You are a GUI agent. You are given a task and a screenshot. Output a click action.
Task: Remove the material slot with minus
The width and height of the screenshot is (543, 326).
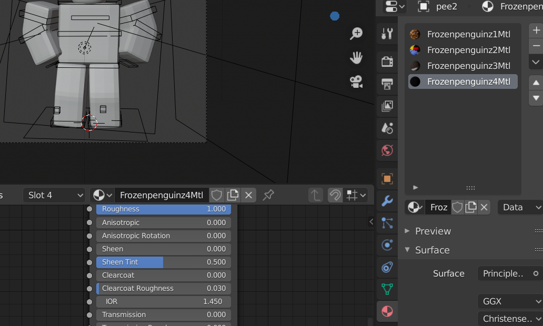point(536,46)
